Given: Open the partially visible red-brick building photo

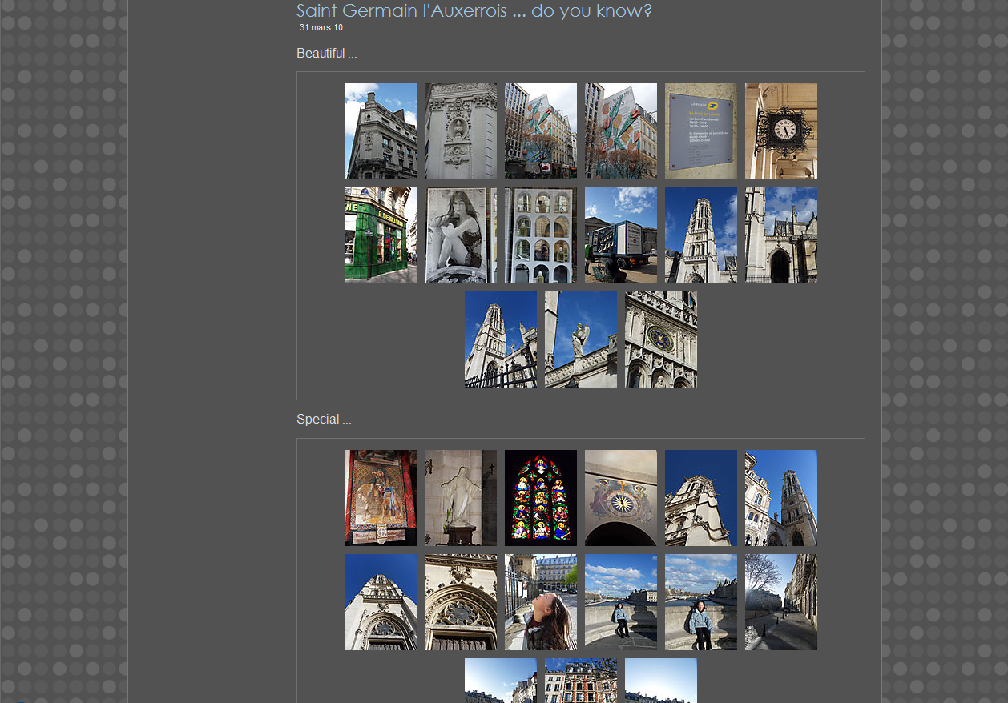Looking at the screenshot, I should click(x=580, y=681).
